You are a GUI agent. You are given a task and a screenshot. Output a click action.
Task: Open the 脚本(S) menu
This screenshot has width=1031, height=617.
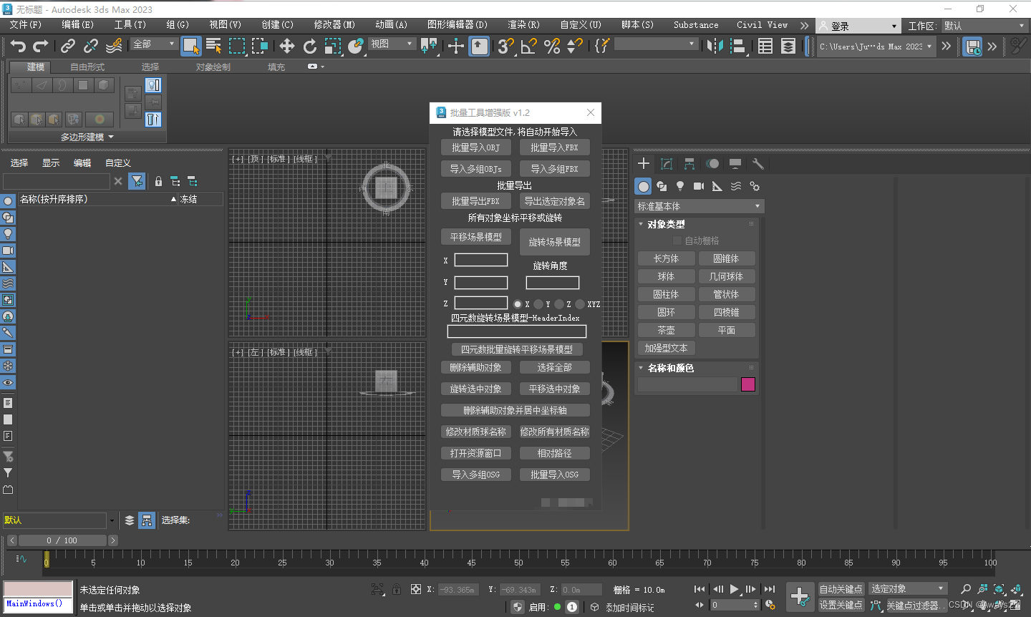tap(637, 24)
